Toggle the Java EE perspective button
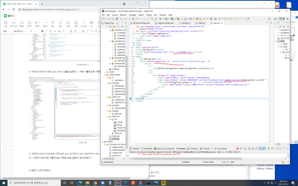The height and width of the screenshot is (186, 298). [x=280, y=19]
